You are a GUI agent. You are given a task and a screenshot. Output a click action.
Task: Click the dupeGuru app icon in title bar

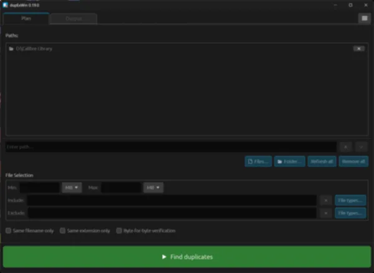[x=5, y=5]
